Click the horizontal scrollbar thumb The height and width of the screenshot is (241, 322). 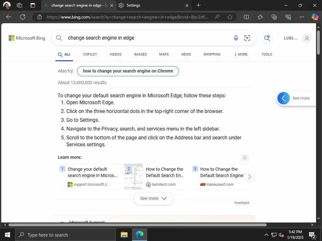tap(137, 225)
